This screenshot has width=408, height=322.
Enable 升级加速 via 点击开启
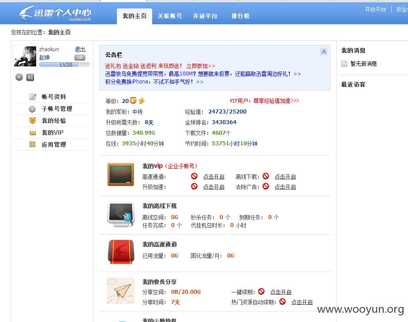tap(213, 187)
